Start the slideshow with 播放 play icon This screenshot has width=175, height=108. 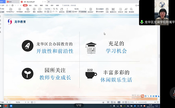[34, 9]
